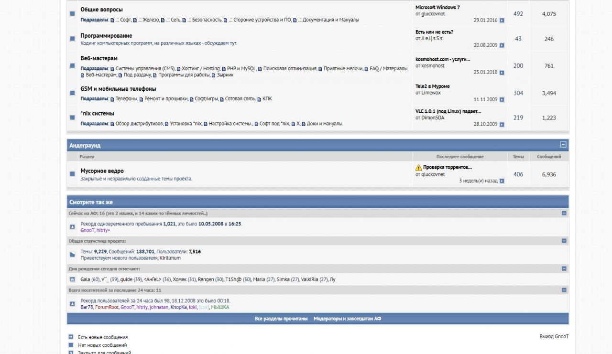Open the Веб-мастерам forum
Viewport: 612px width, 354px height.
99,58
